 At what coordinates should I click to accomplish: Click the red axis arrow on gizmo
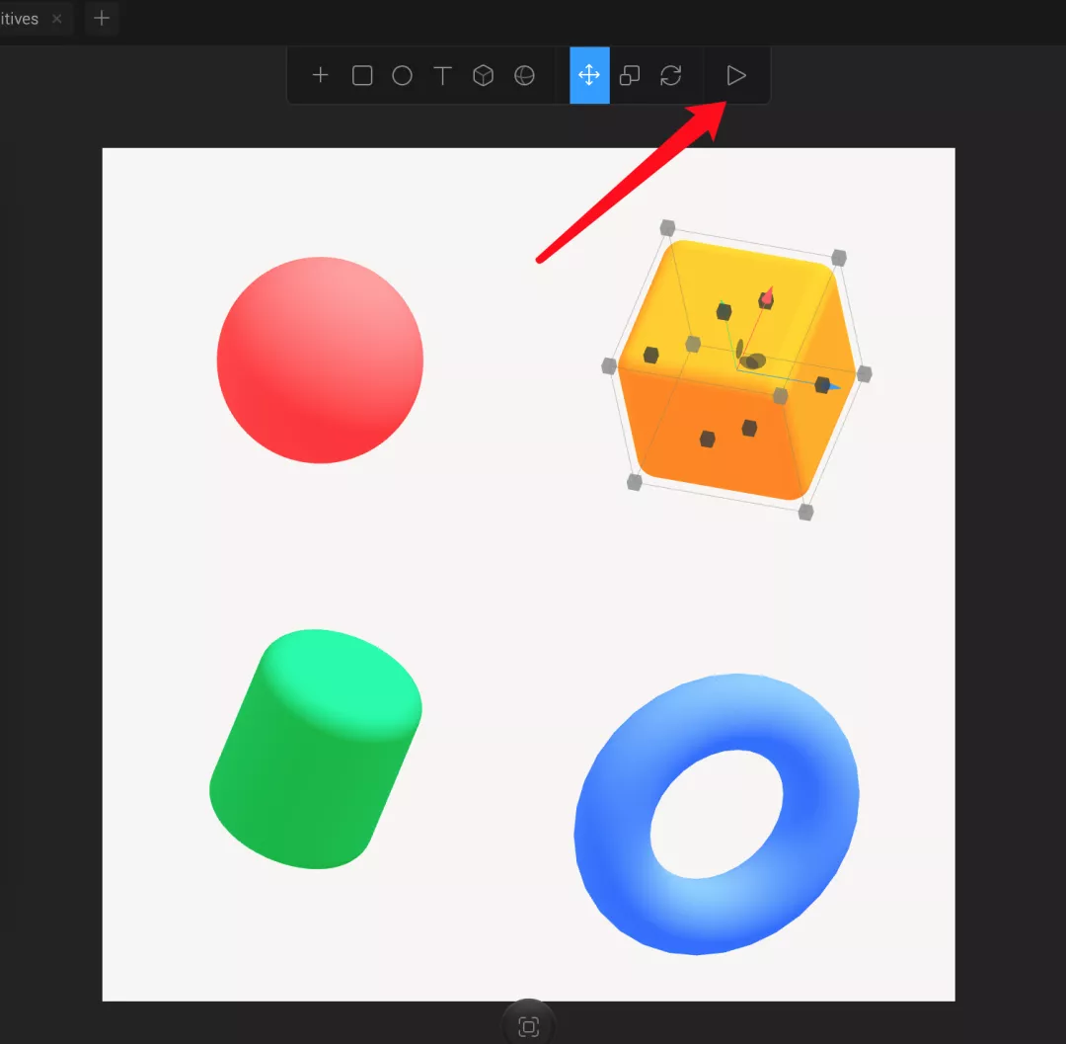(x=767, y=296)
